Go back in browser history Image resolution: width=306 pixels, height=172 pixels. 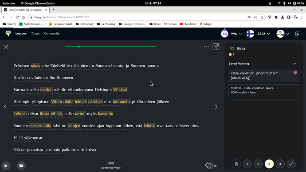pyautogui.click(x=4, y=17)
